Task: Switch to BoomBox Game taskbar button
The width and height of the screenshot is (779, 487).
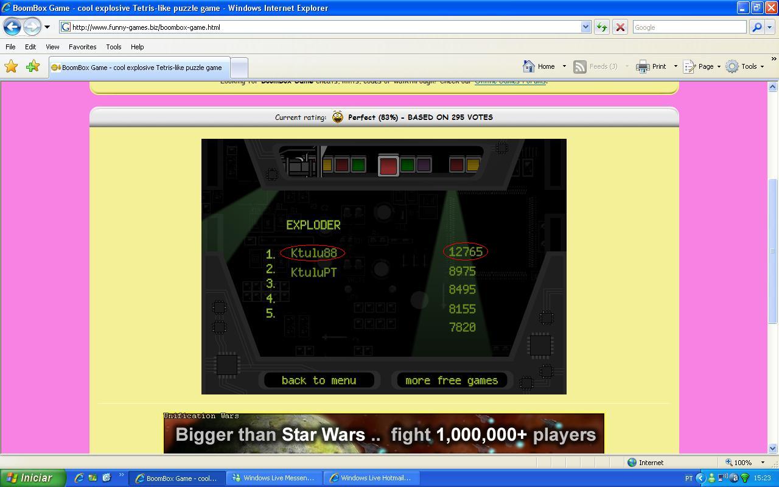Action: (x=176, y=478)
